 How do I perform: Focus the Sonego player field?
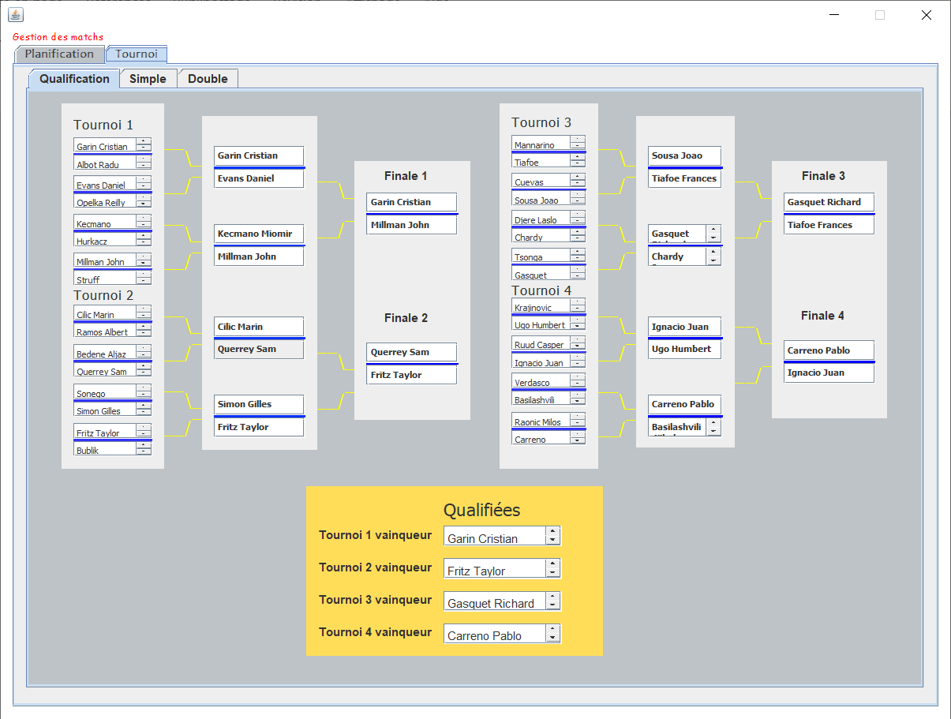[105, 392]
